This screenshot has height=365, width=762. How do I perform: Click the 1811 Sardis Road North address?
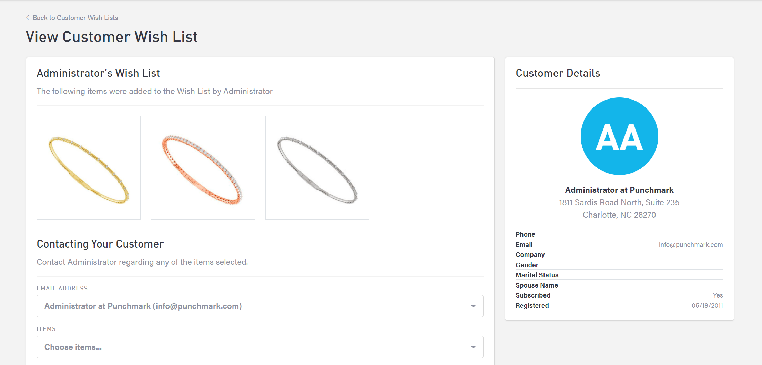619,202
